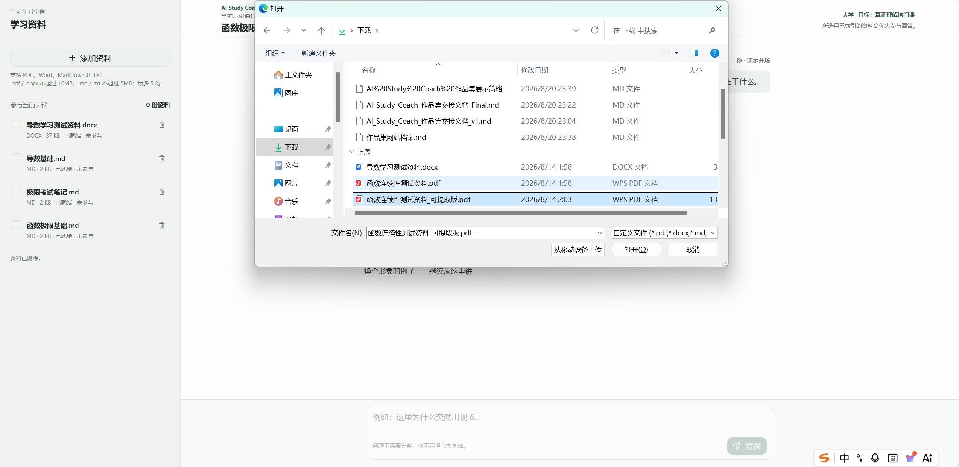Viewport: 959px width, 467px height.
Task: Open 文档 folder in navigation pane
Action: tap(287, 165)
